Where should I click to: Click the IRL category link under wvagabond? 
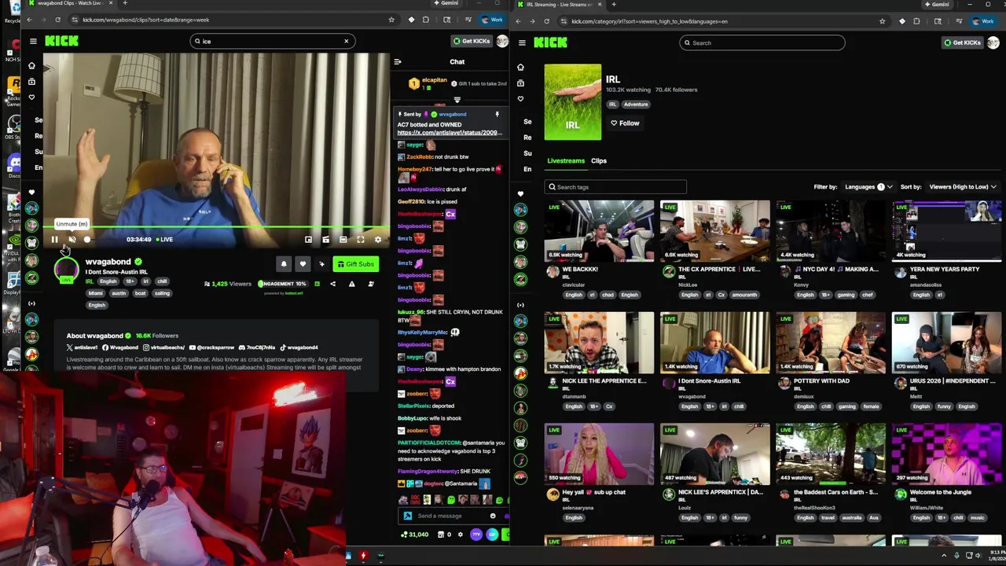pyautogui.click(x=90, y=281)
